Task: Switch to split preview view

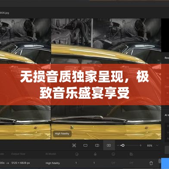Action: tap(97, 145)
